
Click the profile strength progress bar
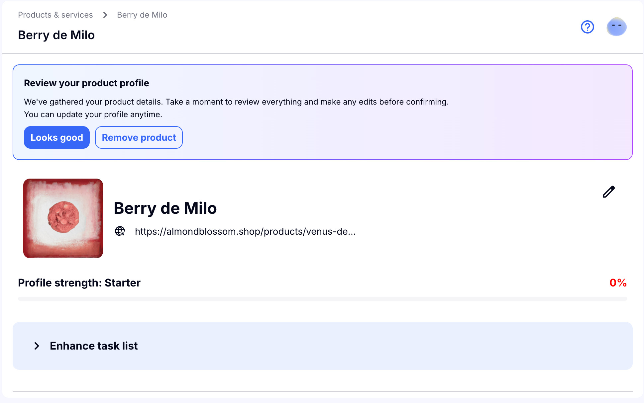click(x=322, y=299)
